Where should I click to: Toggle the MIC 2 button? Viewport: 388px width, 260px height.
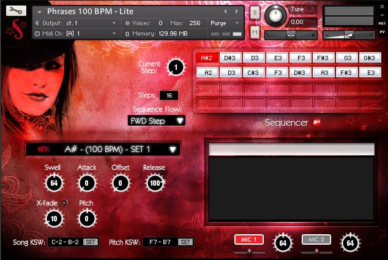pos(316,240)
